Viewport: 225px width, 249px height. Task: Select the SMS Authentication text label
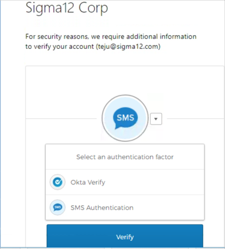[102, 208]
